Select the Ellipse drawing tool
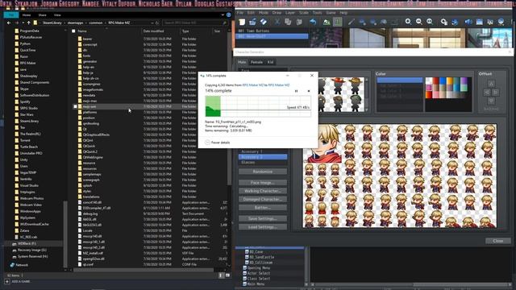This screenshot has width=516, height=290. click(373, 22)
